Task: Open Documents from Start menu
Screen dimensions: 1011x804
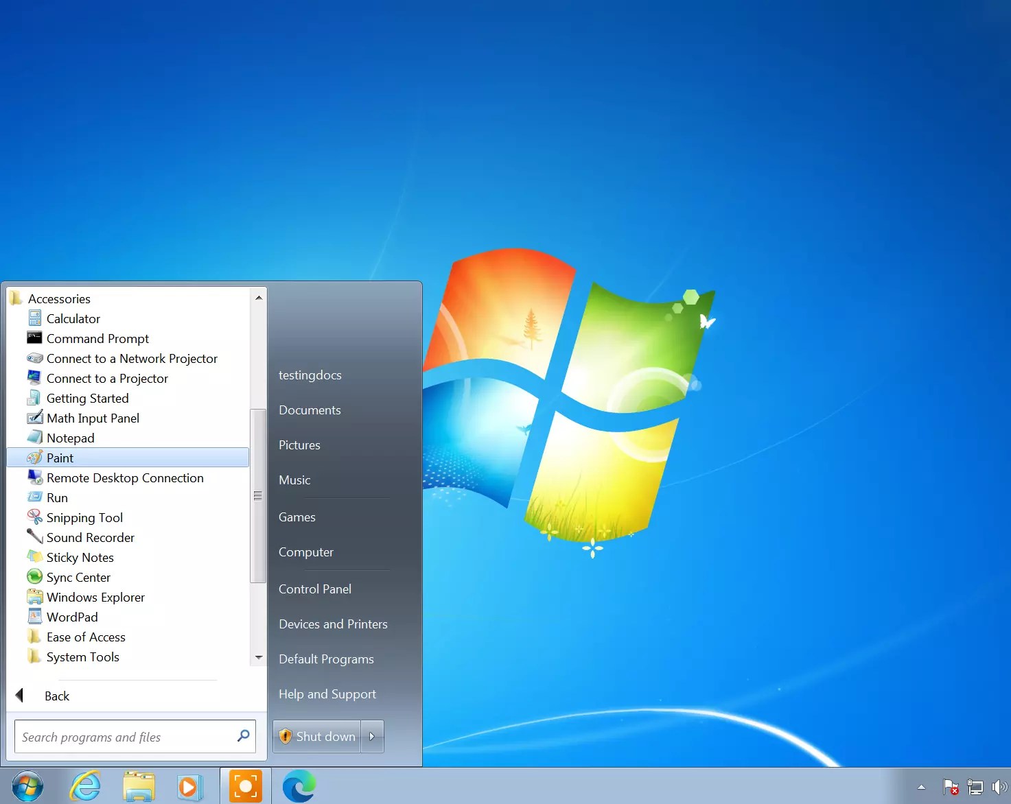Action: coord(310,410)
